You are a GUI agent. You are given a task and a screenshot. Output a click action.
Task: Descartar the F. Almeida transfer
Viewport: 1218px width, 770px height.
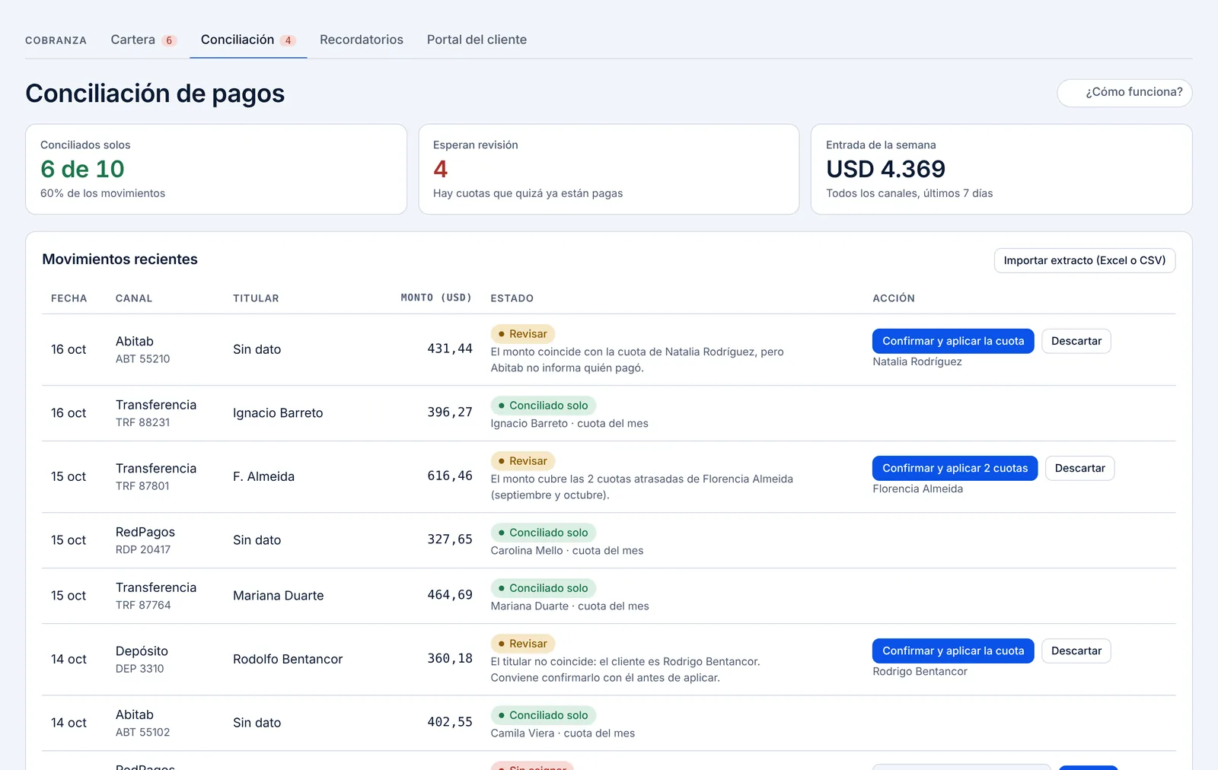(x=1079, y=468)
